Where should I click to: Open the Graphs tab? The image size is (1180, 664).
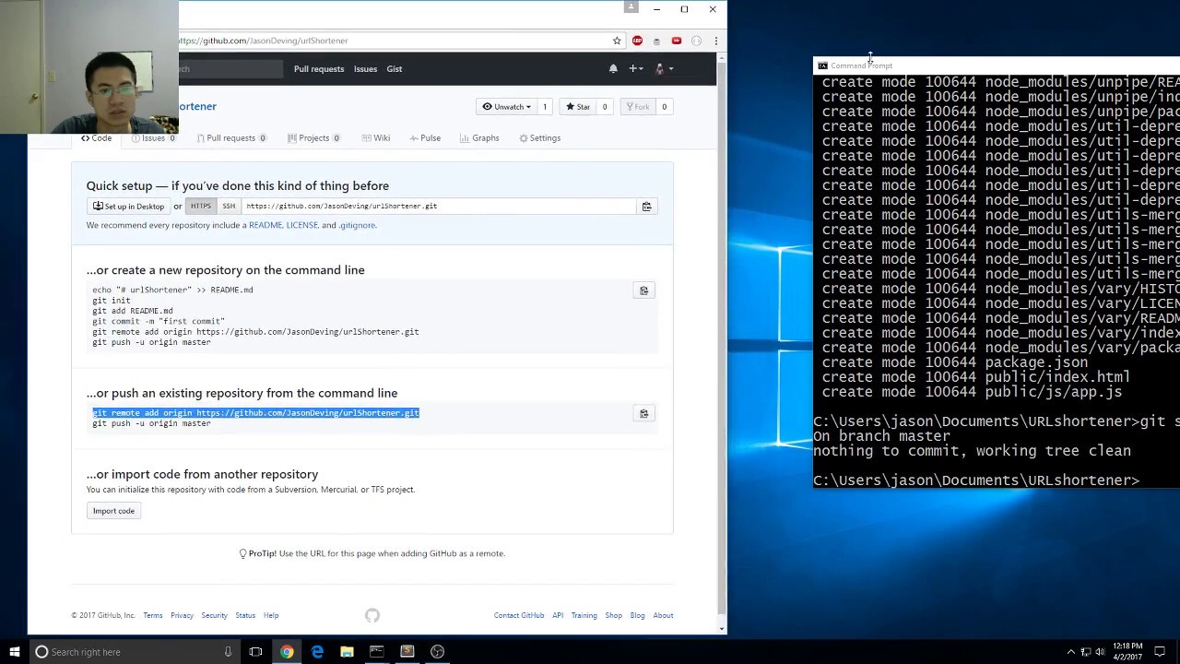pos(479,138)
